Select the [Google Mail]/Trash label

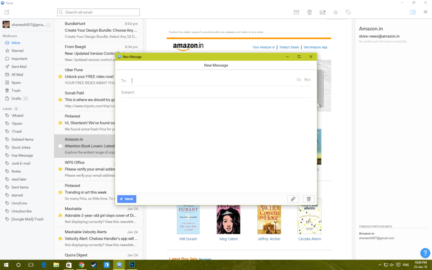click(x=27, y=219)
